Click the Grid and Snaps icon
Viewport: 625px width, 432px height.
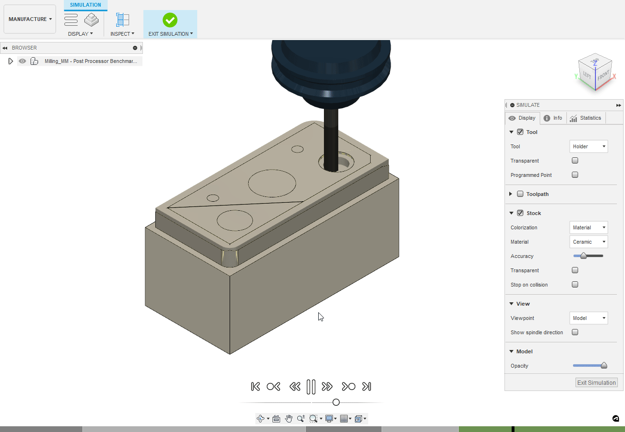click(x=343, y=419)
